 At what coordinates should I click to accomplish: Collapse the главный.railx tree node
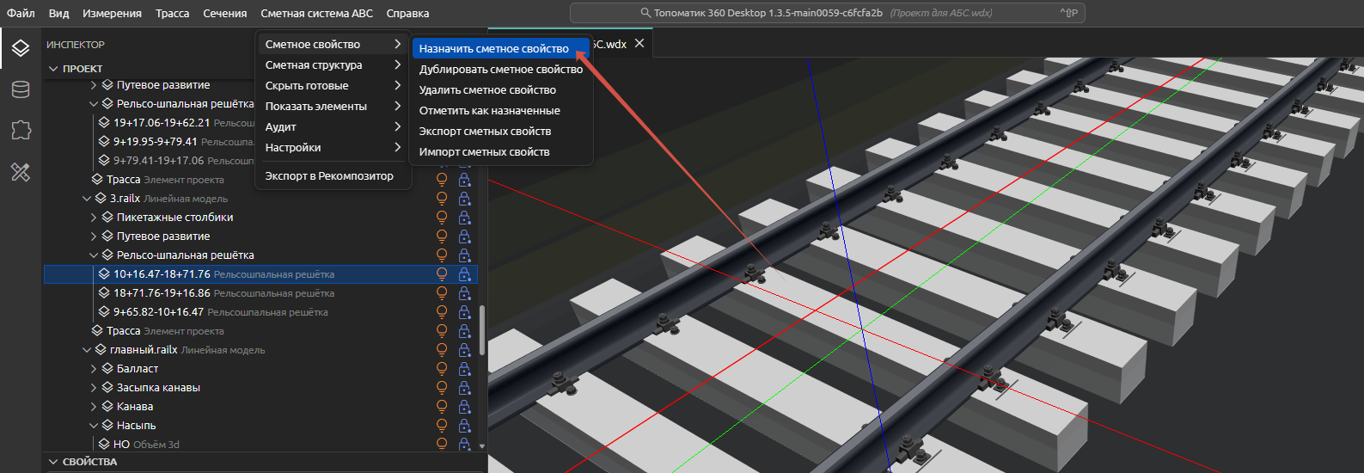tap(87, 350)
